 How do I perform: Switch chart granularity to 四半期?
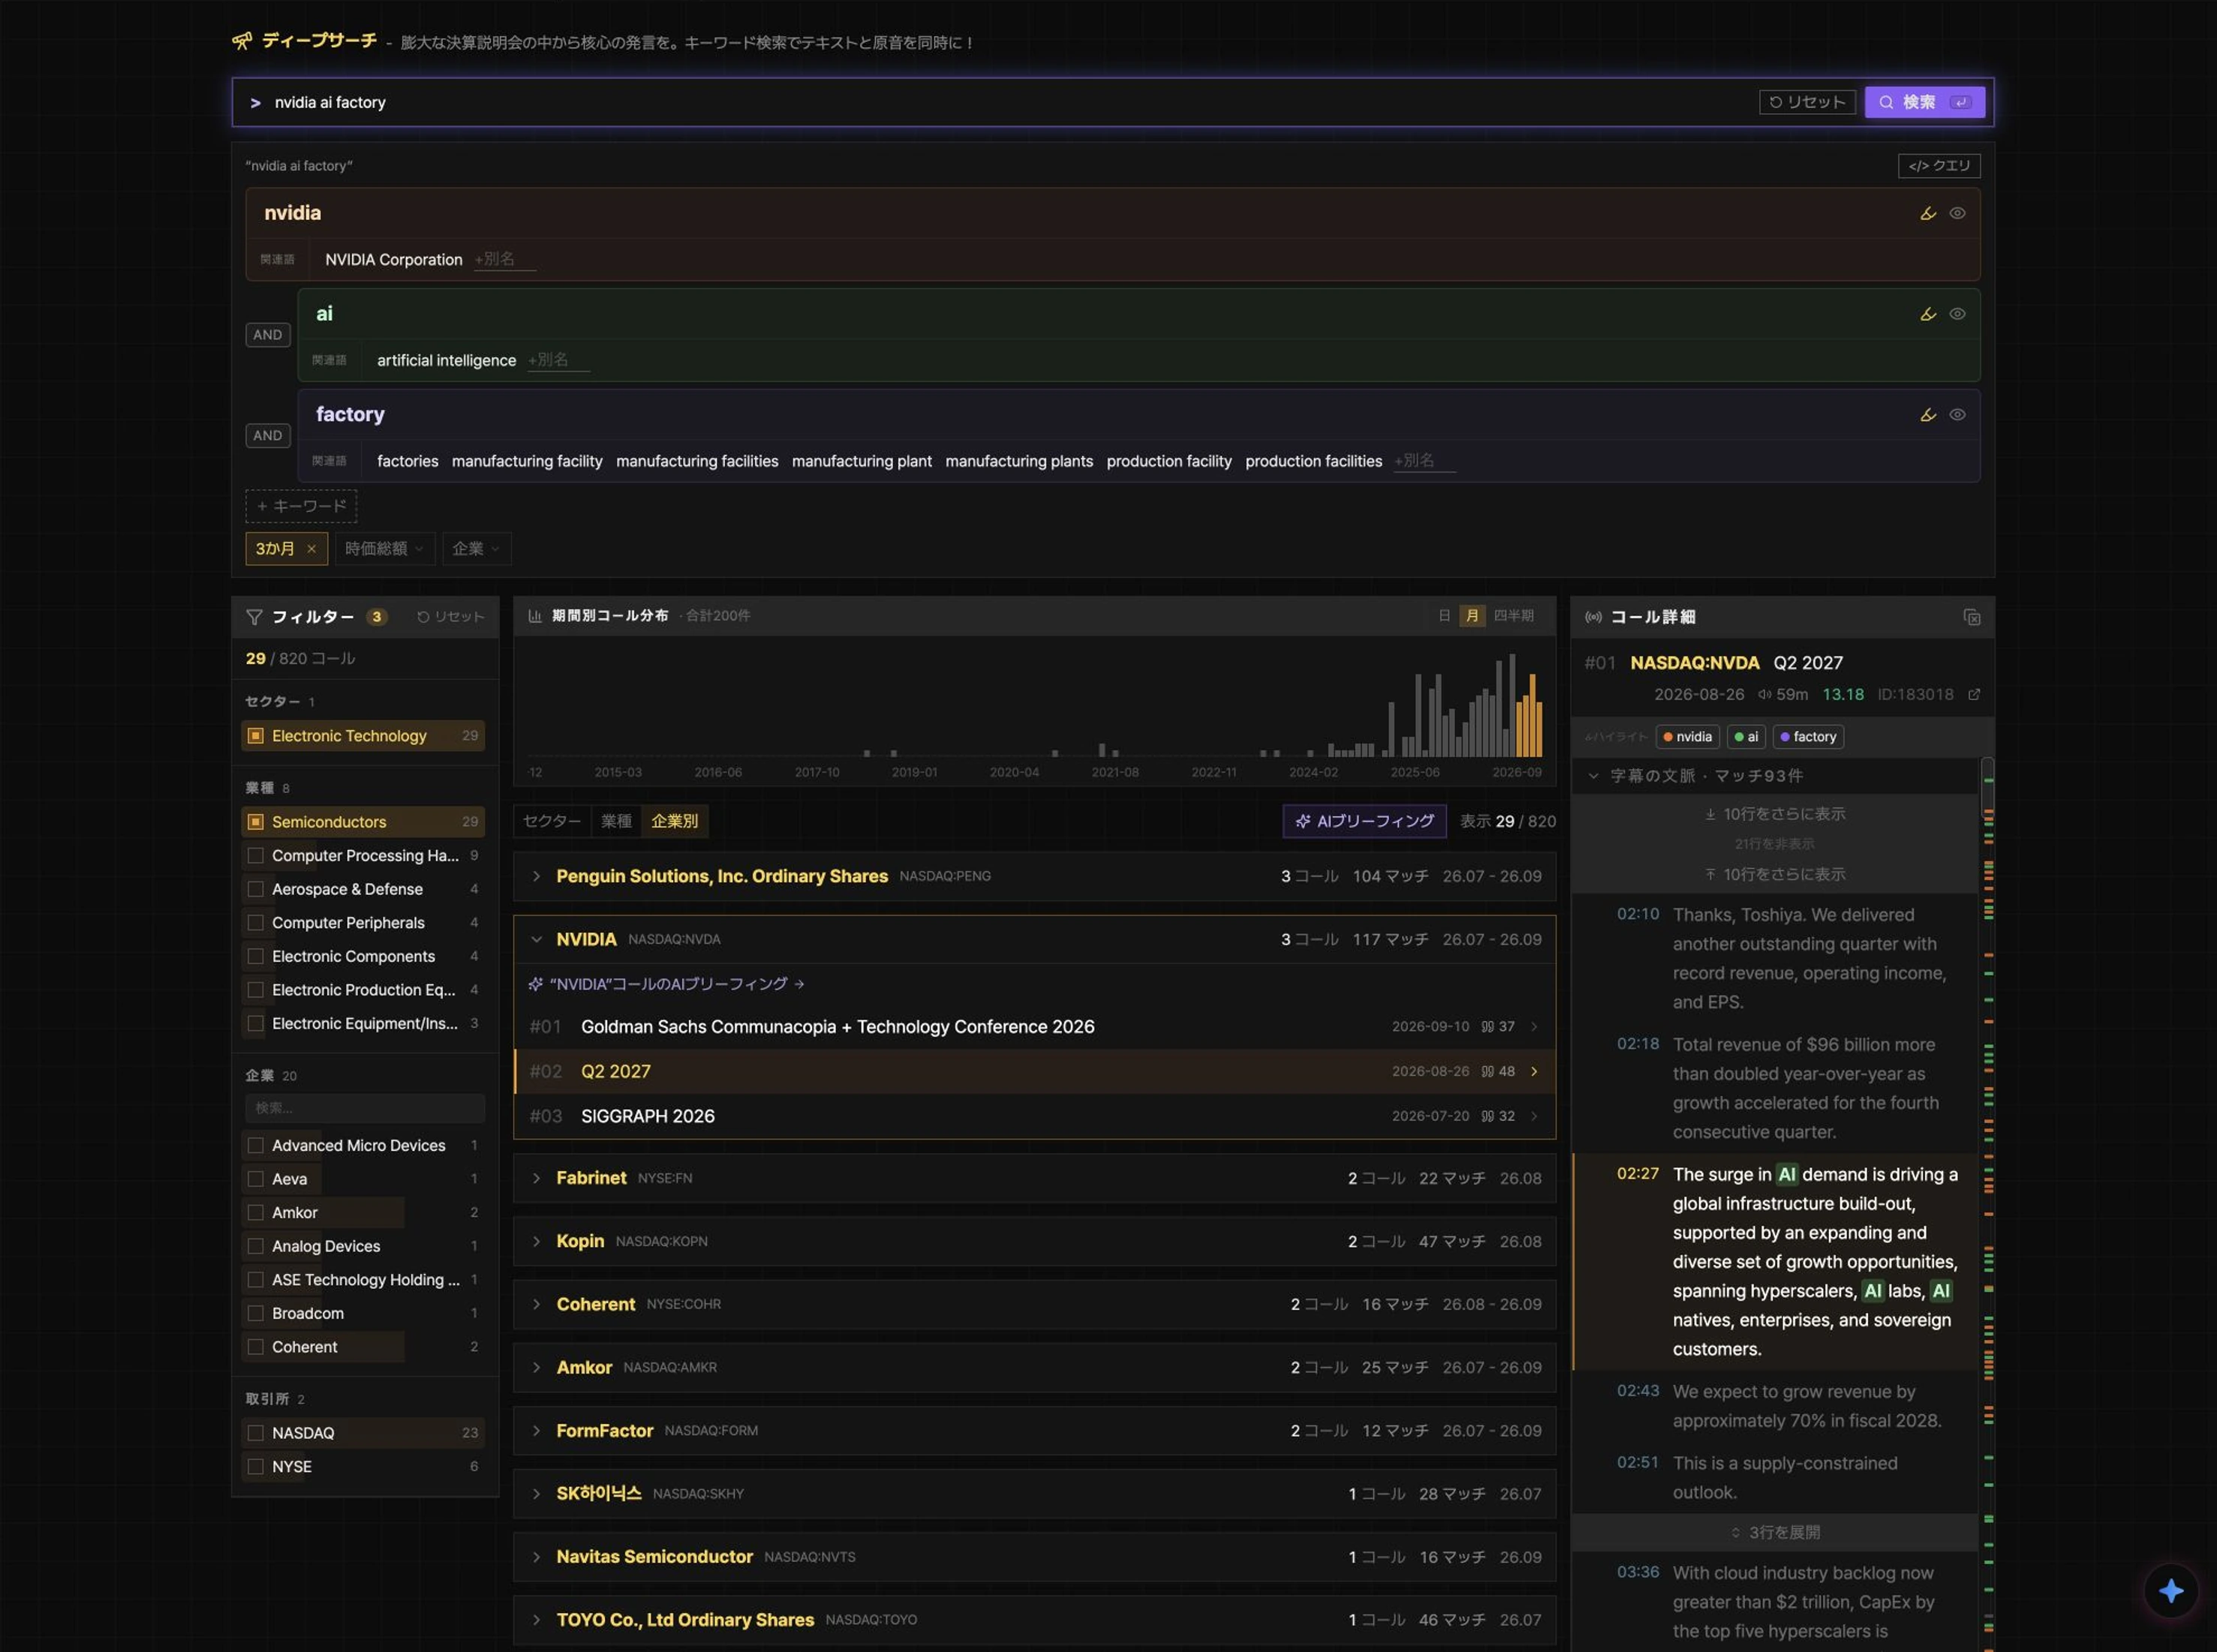coord(1513,616)
